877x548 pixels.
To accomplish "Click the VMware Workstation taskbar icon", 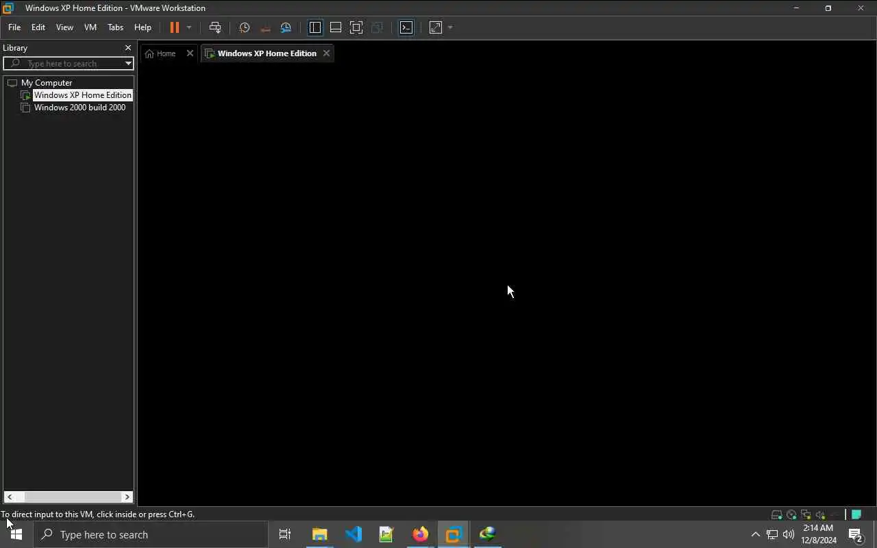I will click(x=454, y=534).
